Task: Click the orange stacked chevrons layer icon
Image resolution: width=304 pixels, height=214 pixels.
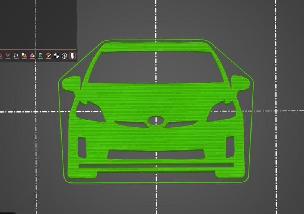Action: tap(8, 55)
